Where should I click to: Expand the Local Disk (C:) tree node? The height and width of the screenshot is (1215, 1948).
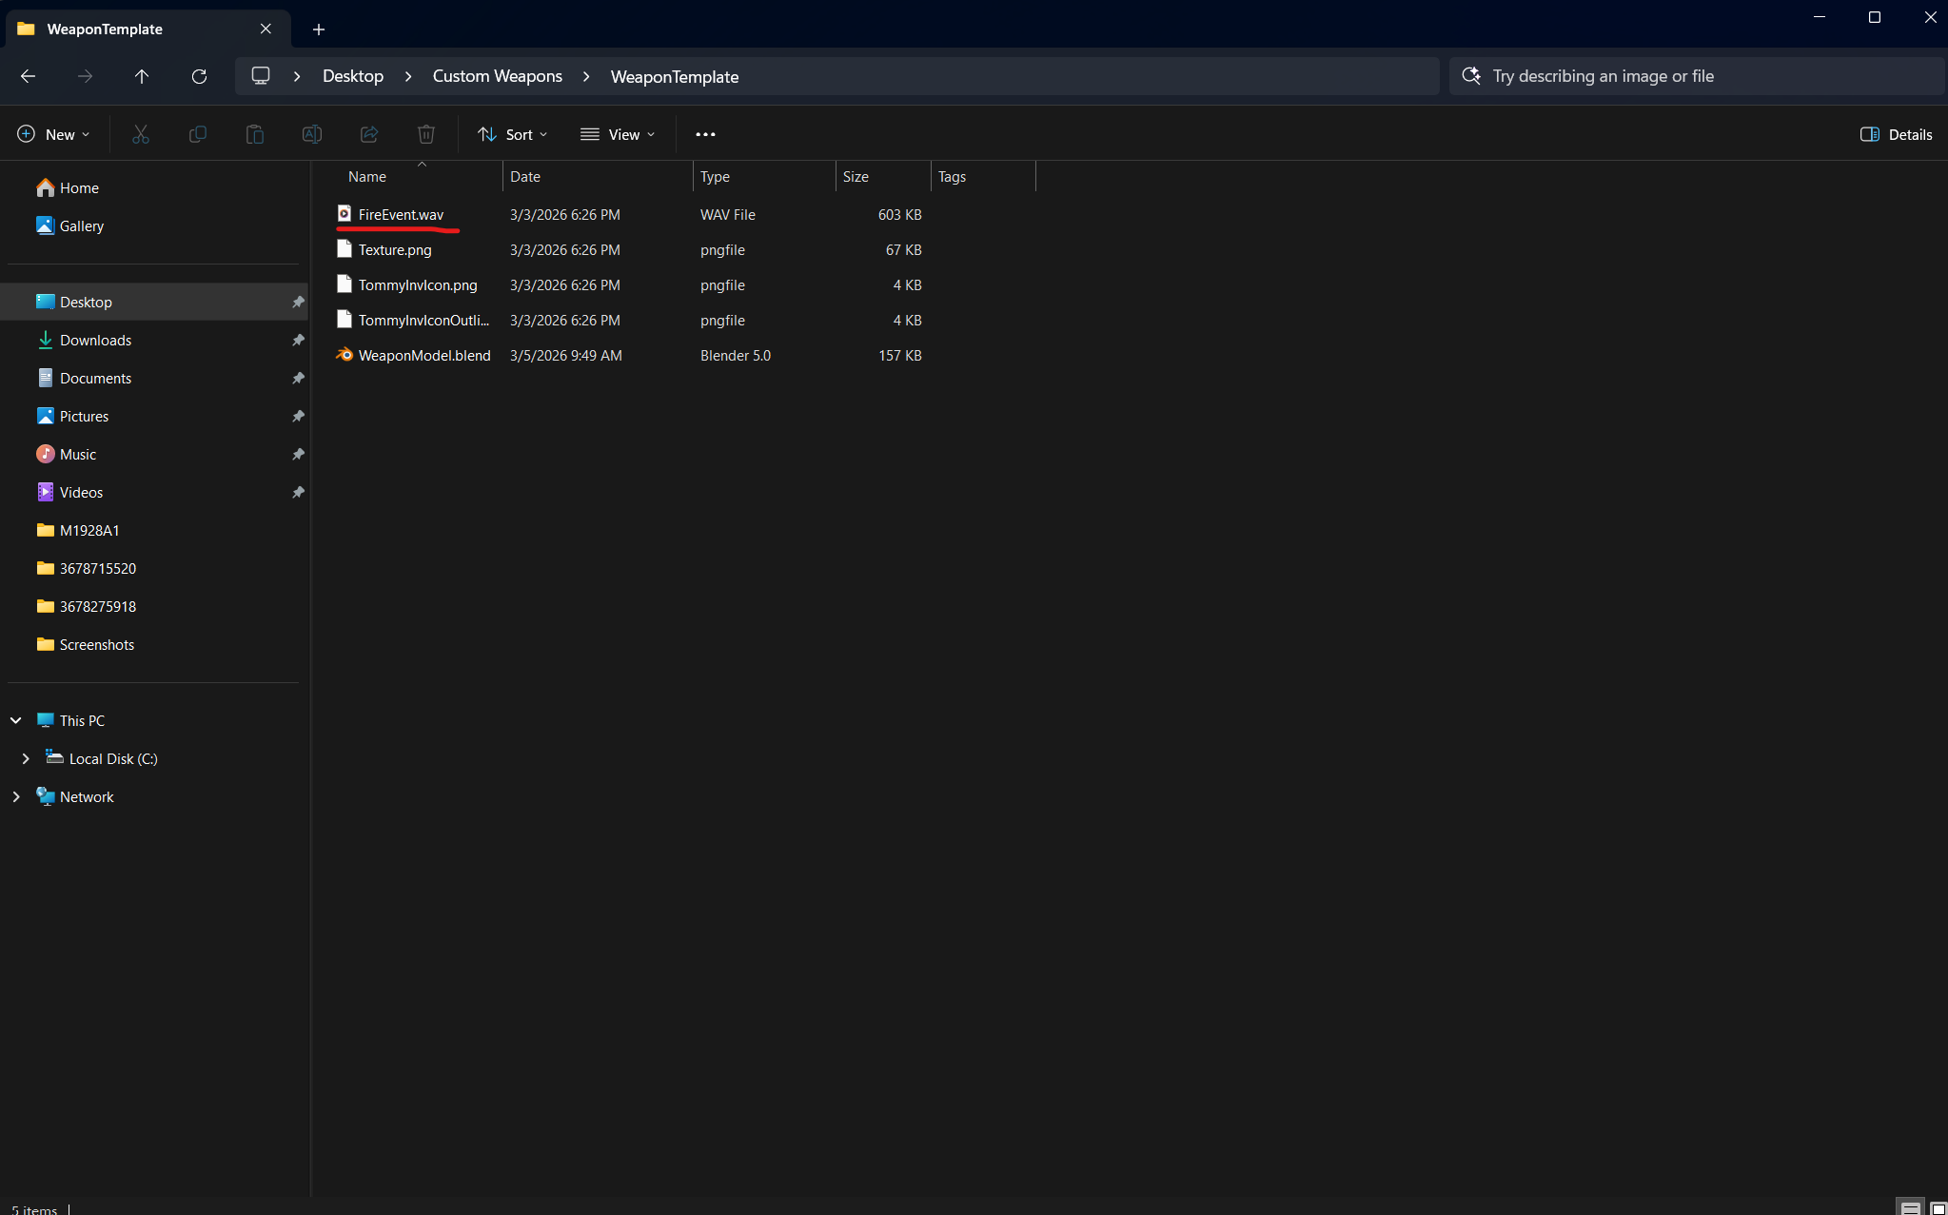point(26,758)
